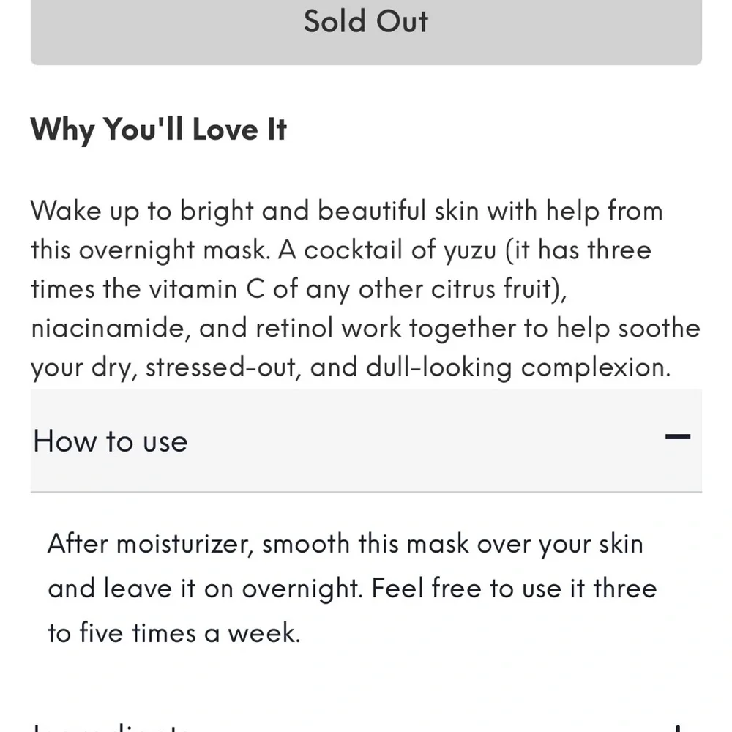Click the How to use header bar

pos(366,441)
